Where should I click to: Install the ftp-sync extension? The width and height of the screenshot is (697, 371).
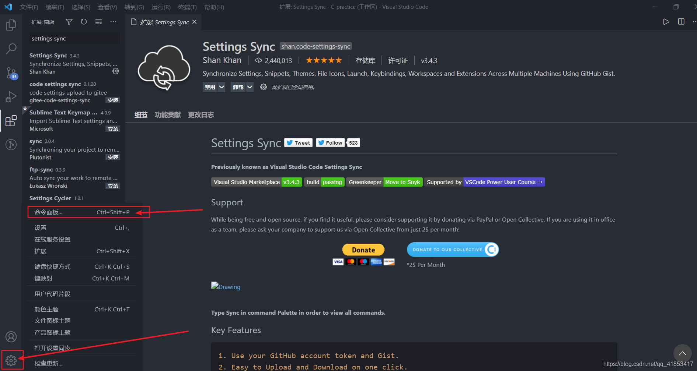(x=113, y=186)
